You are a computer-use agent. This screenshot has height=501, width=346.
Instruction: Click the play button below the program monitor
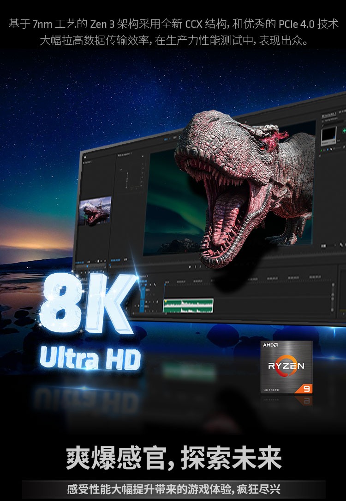pos(196,266)
